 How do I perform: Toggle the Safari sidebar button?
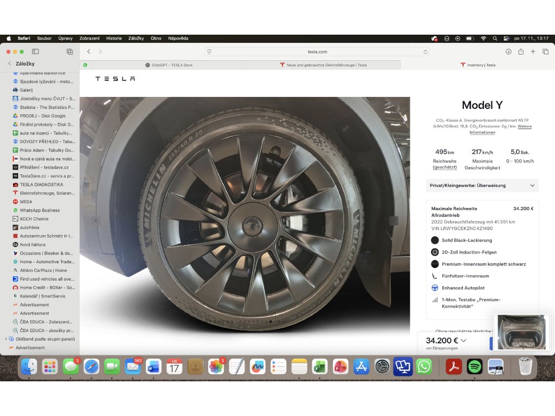pos(35,51)
